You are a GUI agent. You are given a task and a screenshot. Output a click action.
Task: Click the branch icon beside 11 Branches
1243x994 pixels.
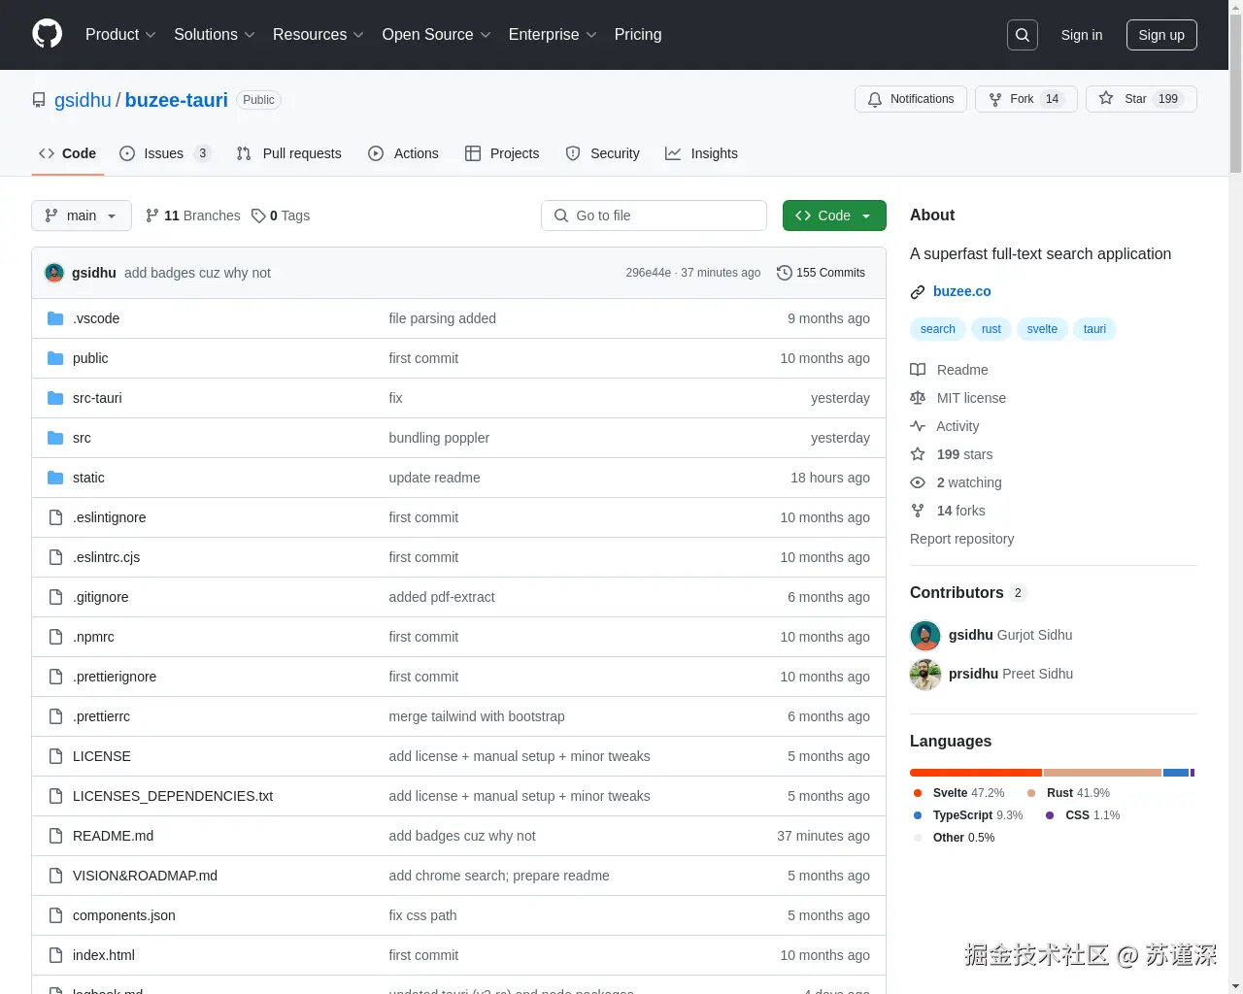coord(152,215)
